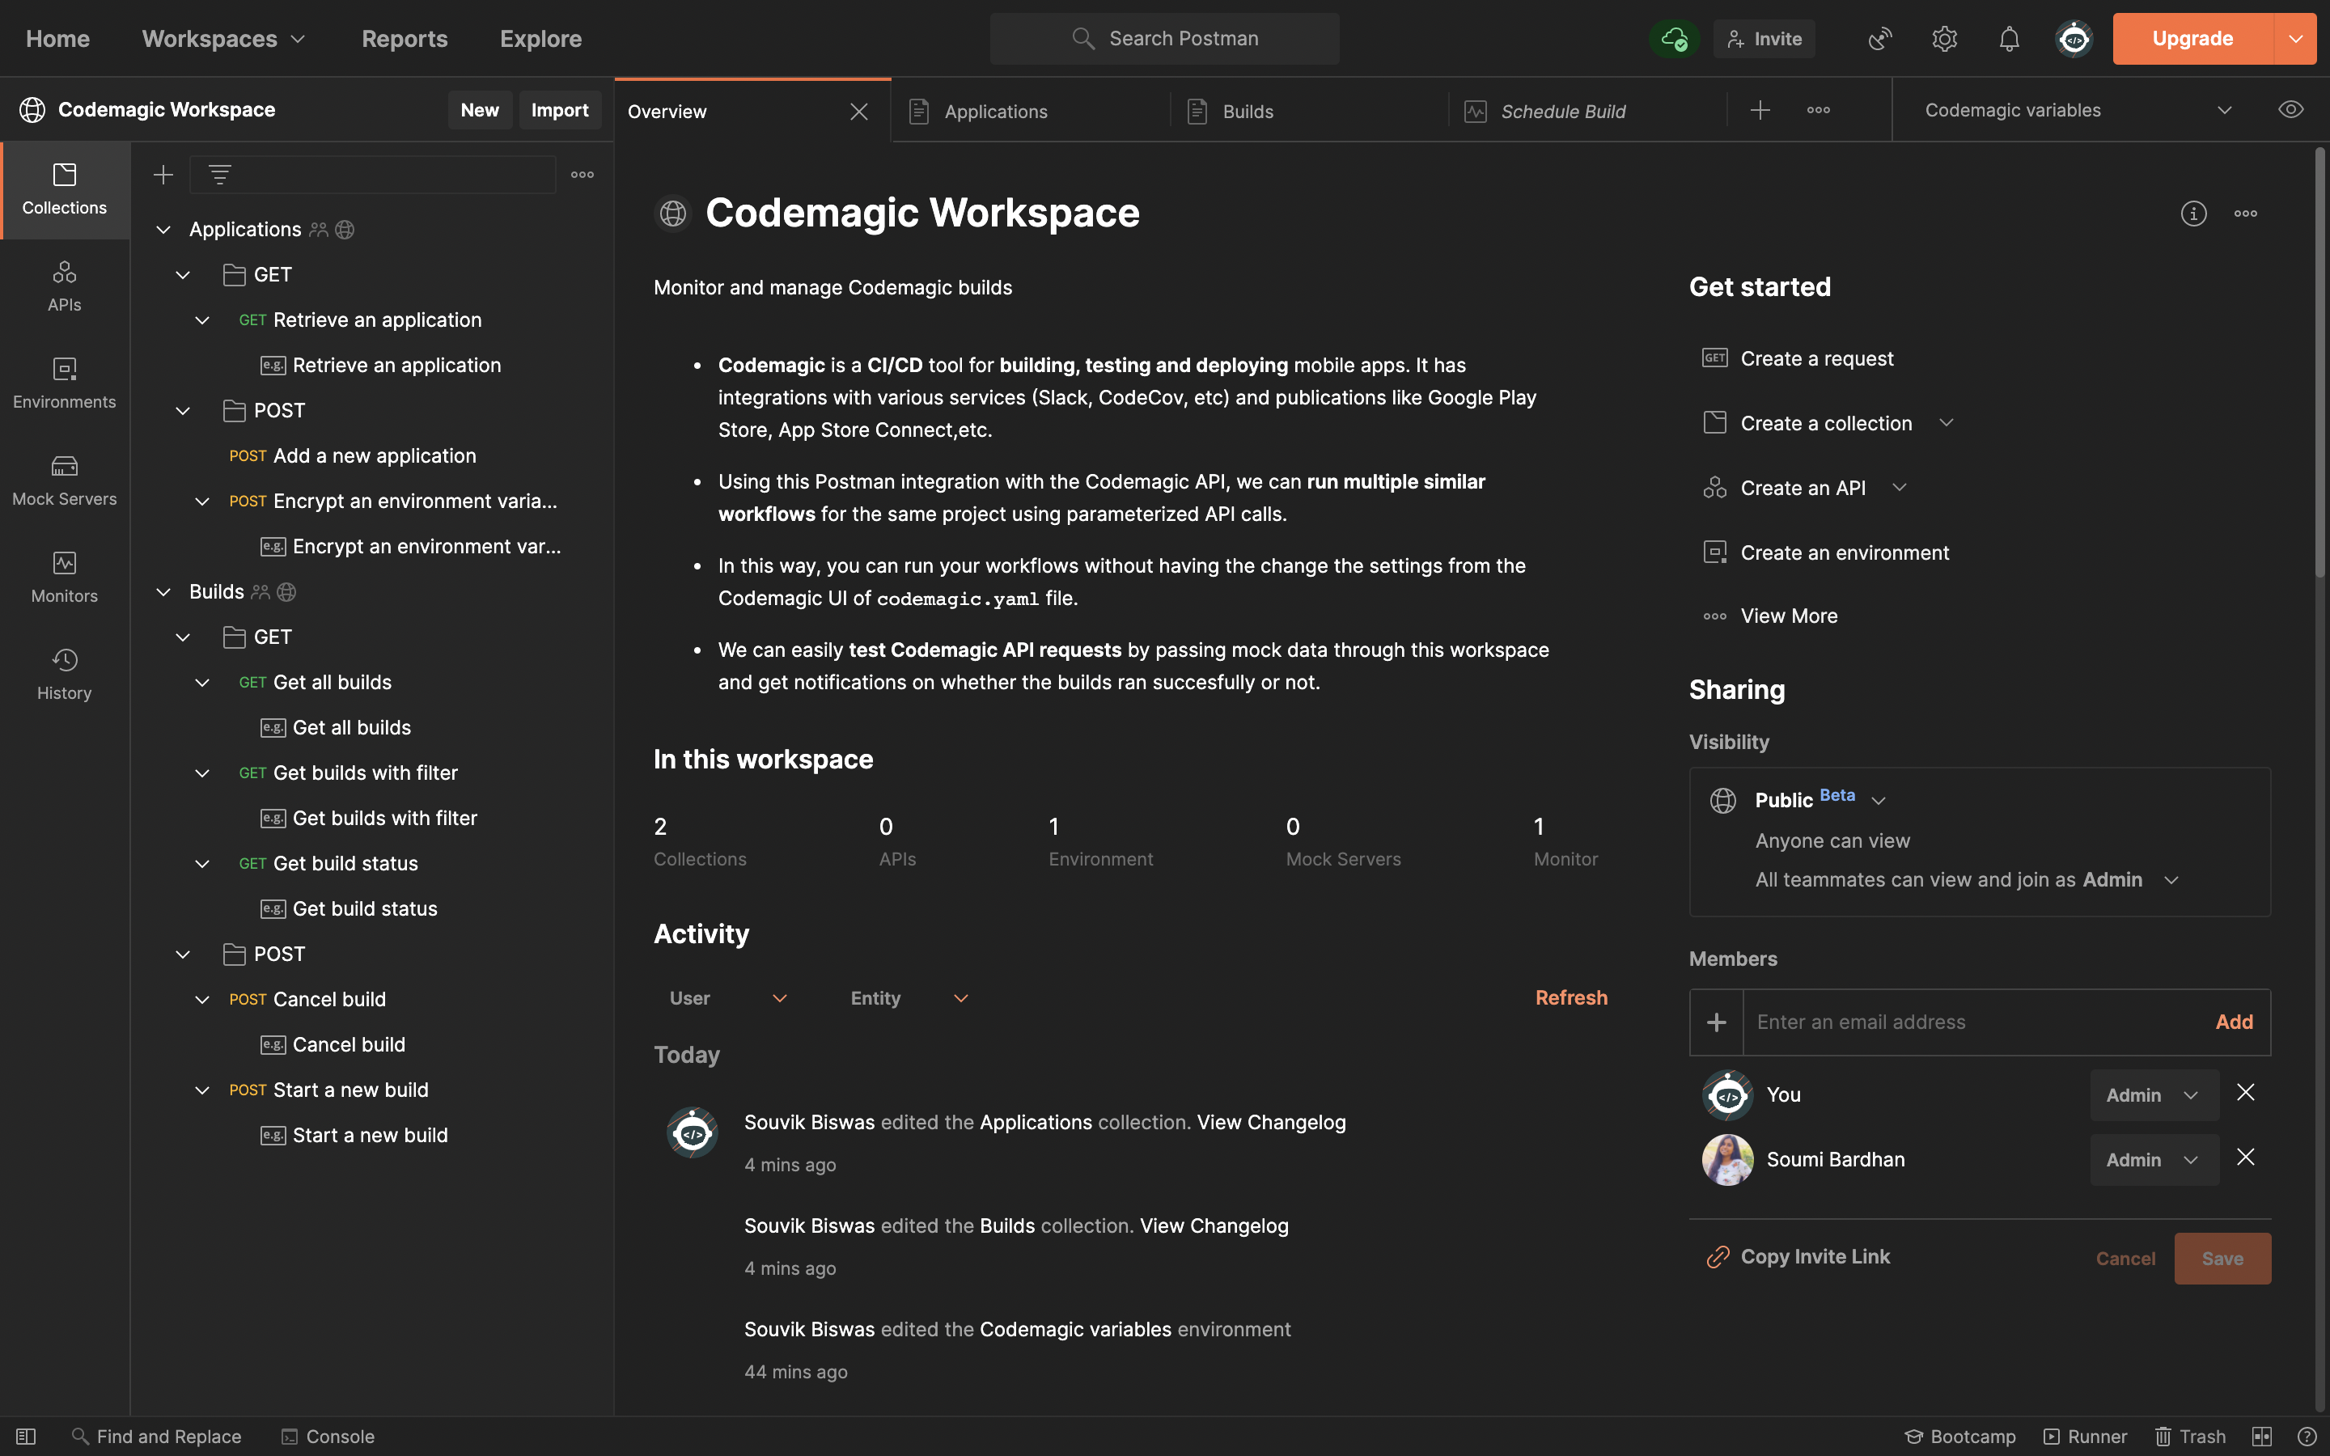Click the Import button
2330x1456 pixels.
559,110
